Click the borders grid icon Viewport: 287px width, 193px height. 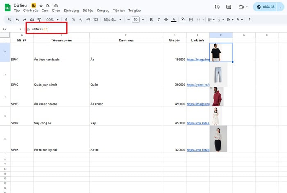pos(191,20)
